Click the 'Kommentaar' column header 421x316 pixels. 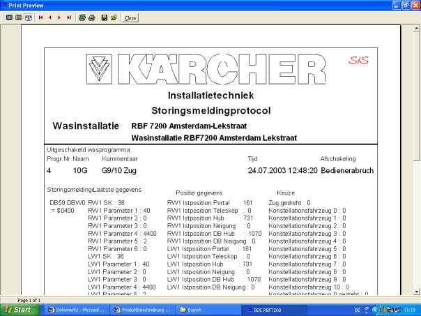point(120,159)
